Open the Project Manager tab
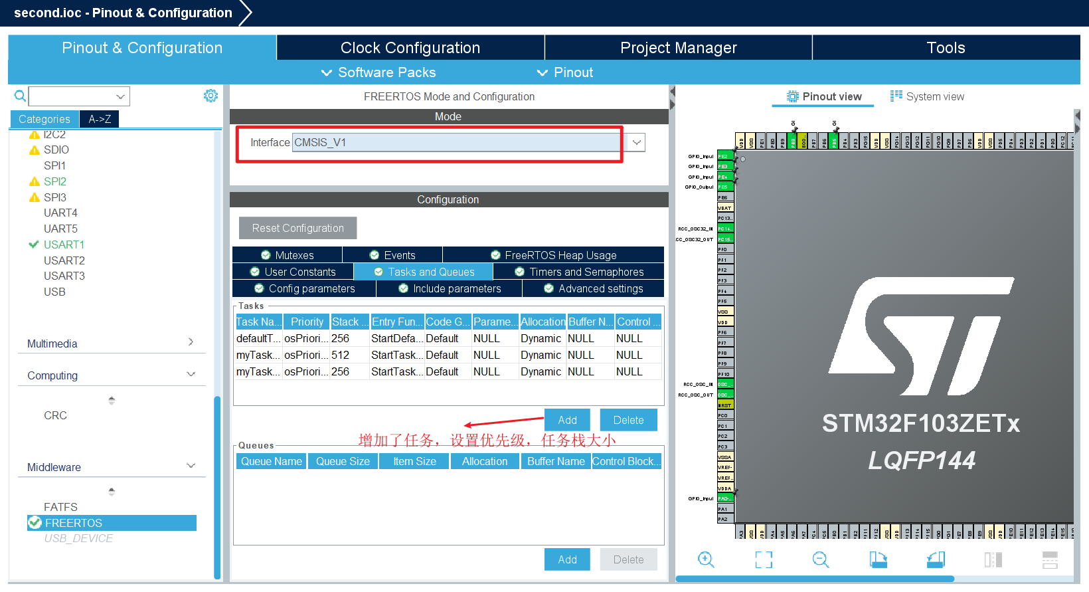 (x=679, y=48)
